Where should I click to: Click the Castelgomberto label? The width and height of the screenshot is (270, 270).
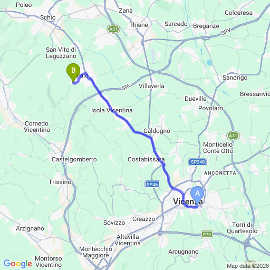coord(74,159)
